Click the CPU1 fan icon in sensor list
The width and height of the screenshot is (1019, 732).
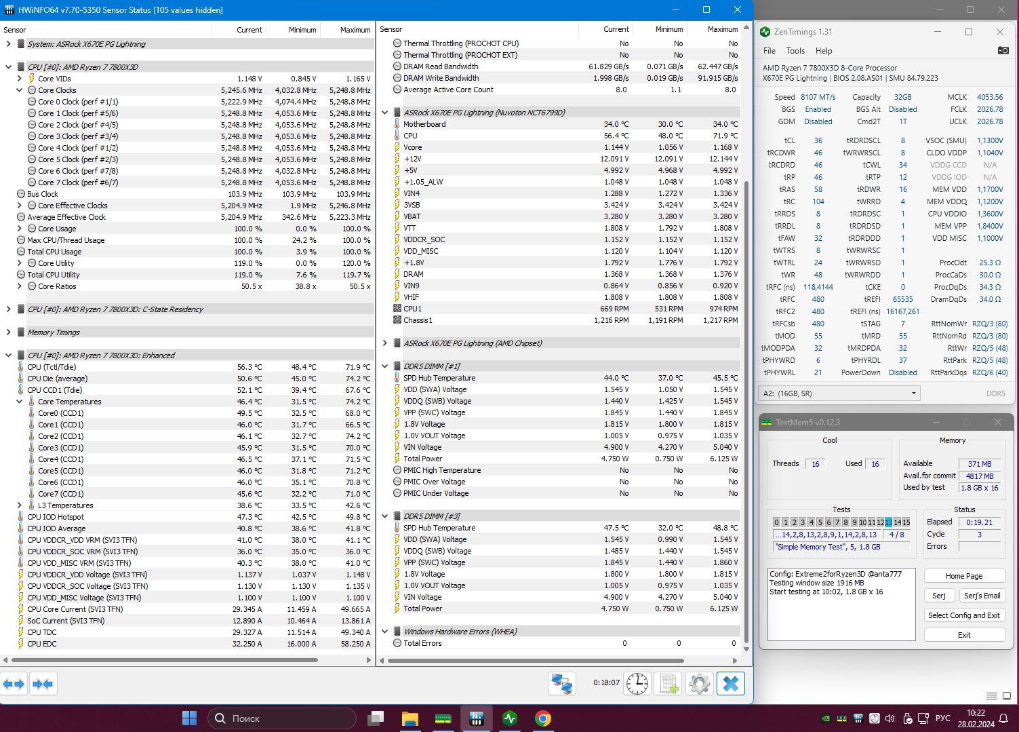coord(397,309)
